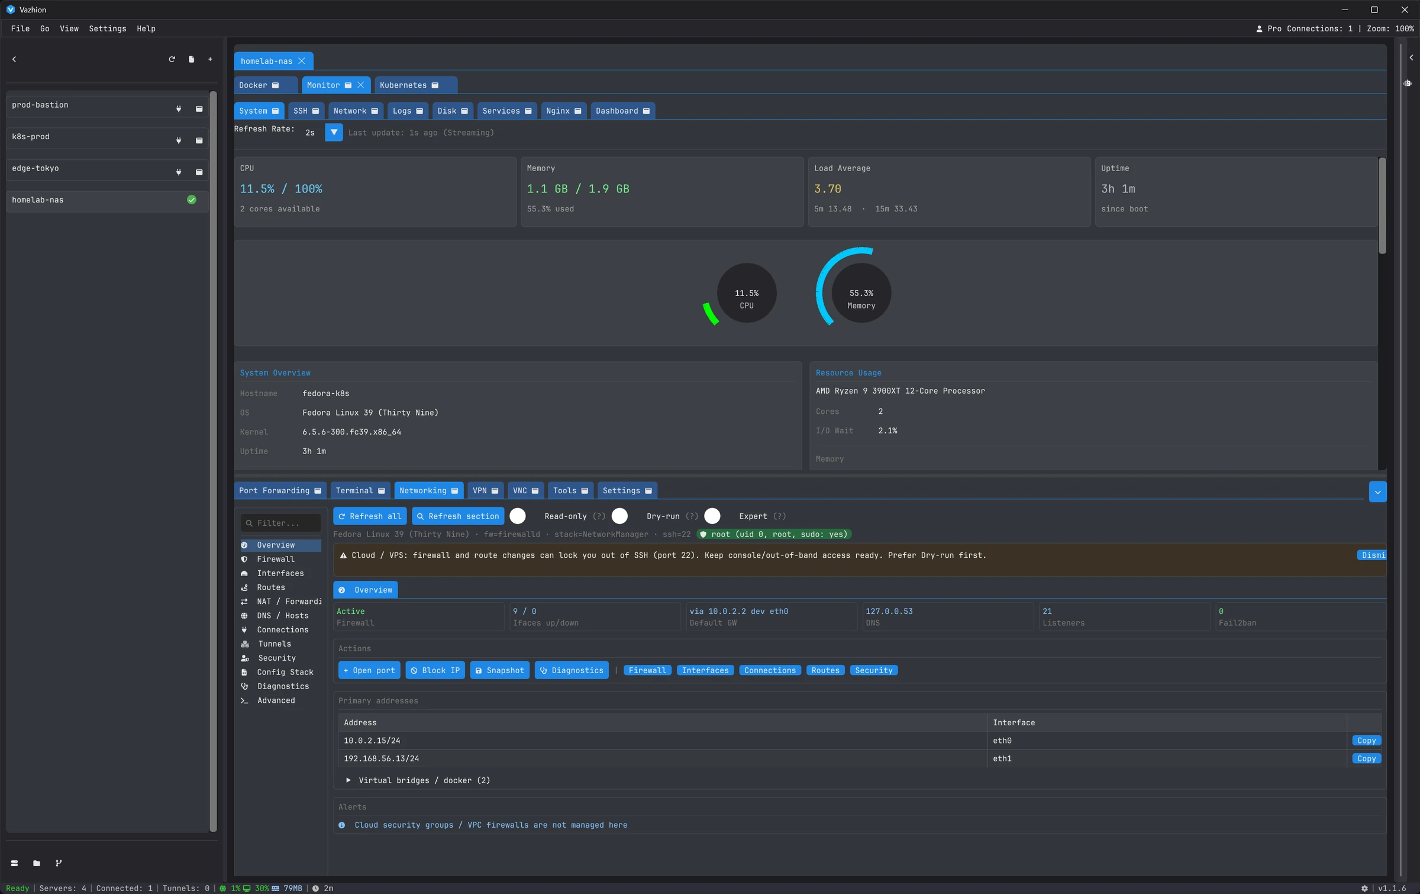Click the plug icon for edge-tokyo
The image size is (1420, 894).
179,172
